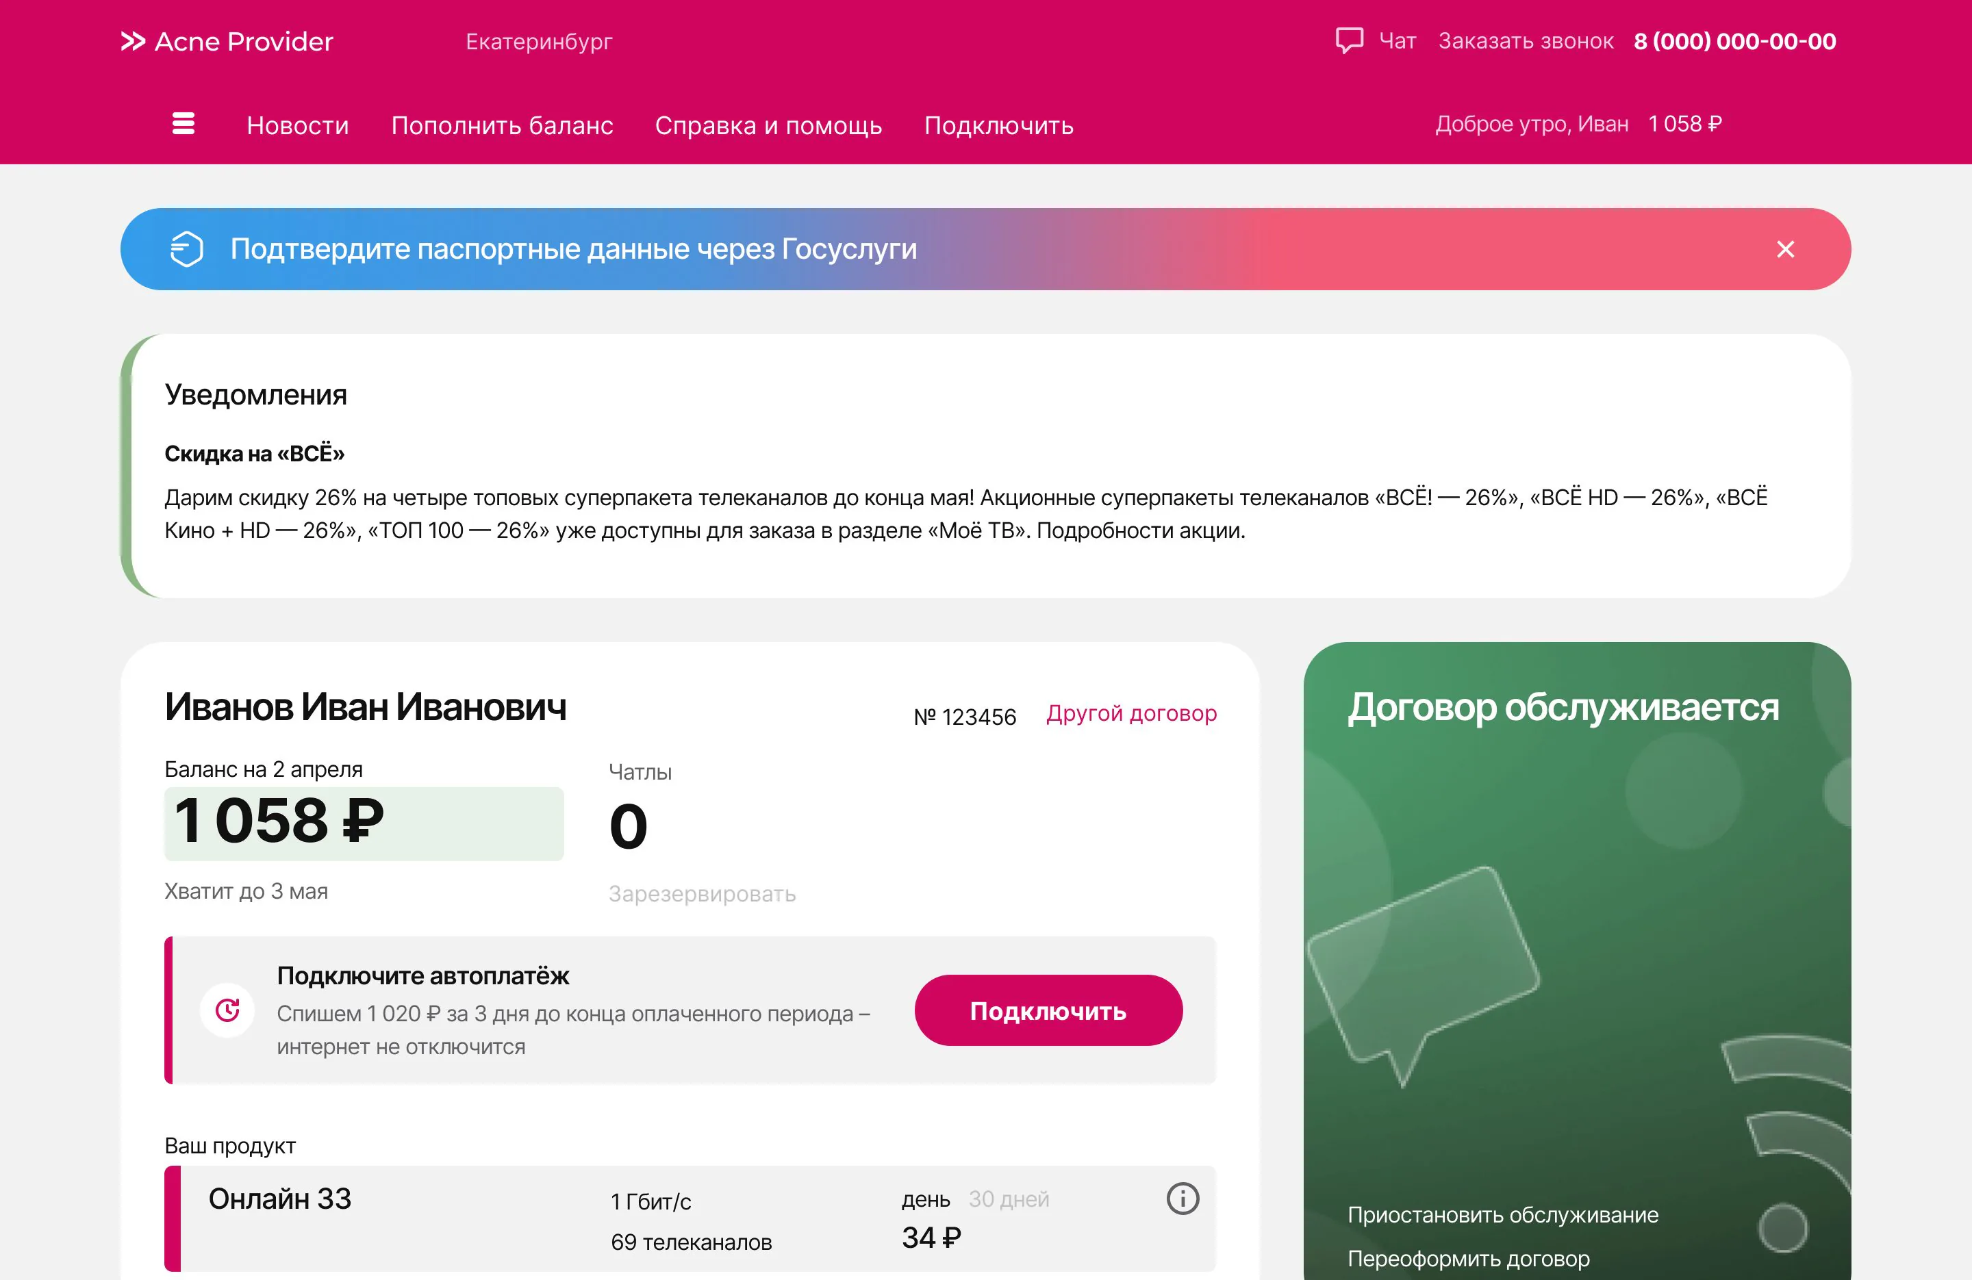
Task: Click Иванов Иван Иванович name heading
Action: tap(366, 706)
